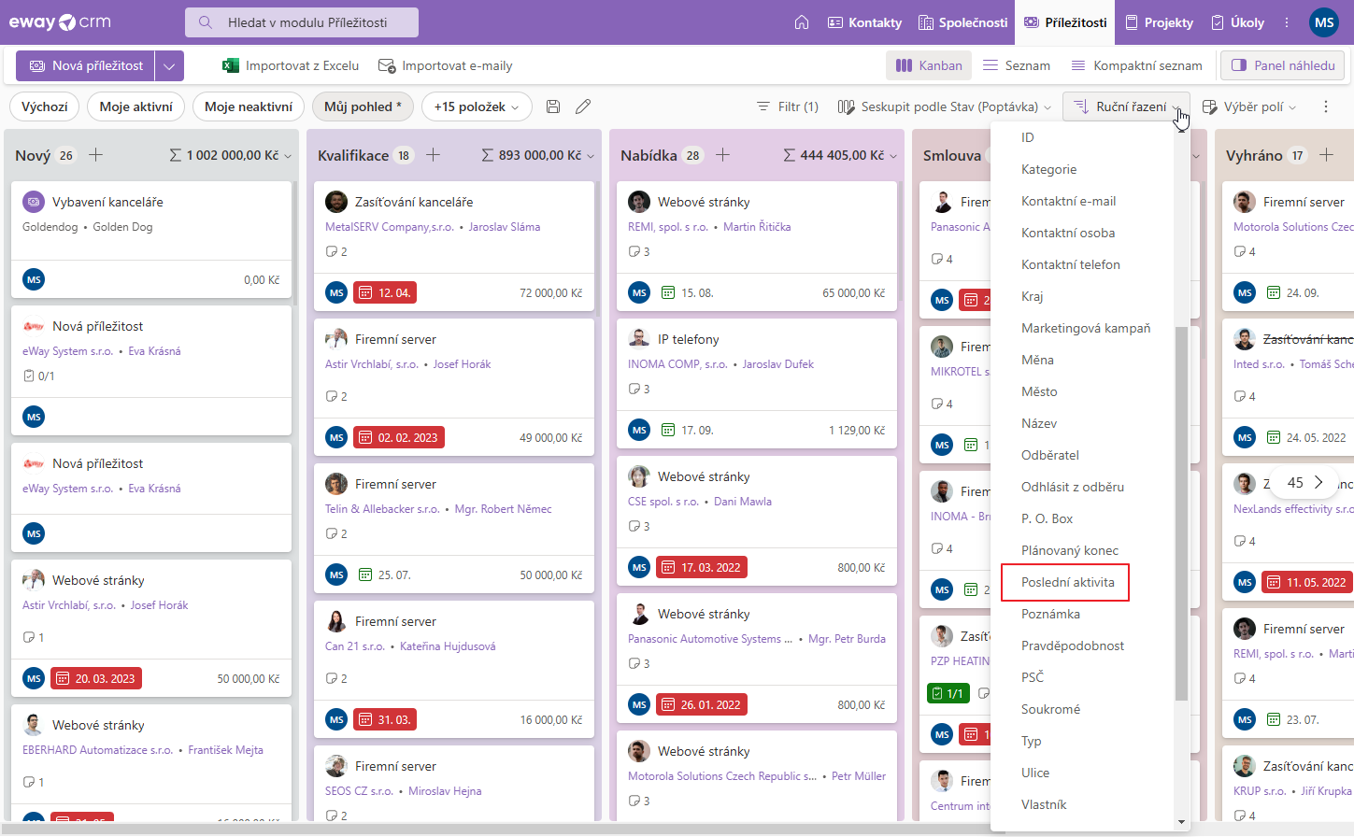Select the Moje aktivní view
Image resolution: width=1354 pixels, height=837 pixels.
click(136, 106)
